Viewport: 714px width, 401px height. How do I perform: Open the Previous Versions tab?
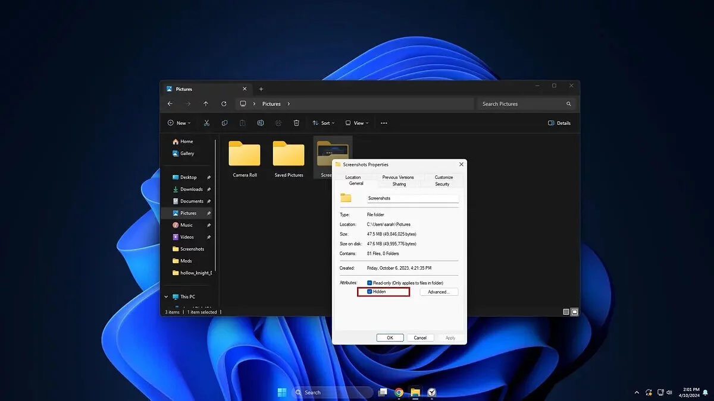pos(398,177)
